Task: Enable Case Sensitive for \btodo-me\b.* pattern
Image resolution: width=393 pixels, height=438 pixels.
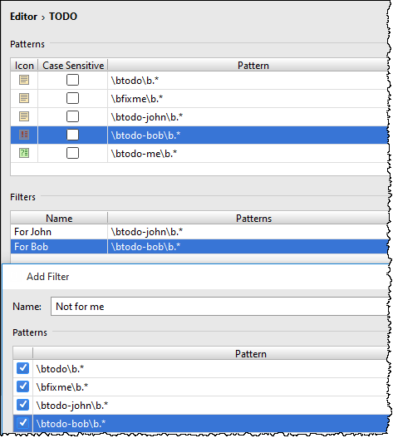Action: [x=72, y=153]
